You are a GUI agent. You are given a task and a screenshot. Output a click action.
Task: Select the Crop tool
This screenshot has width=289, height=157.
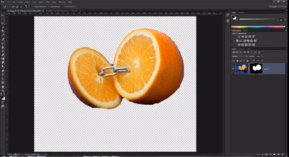click(3, 31)
